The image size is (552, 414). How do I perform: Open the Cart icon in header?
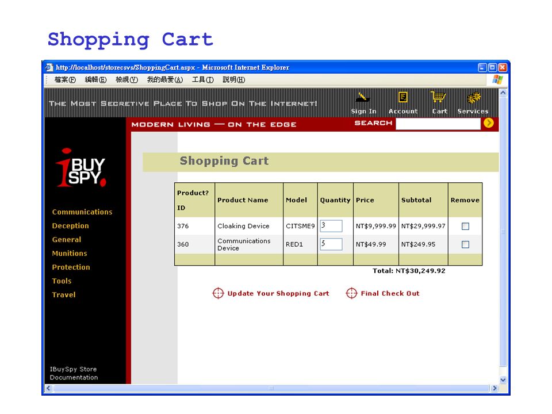coord(438,97)
